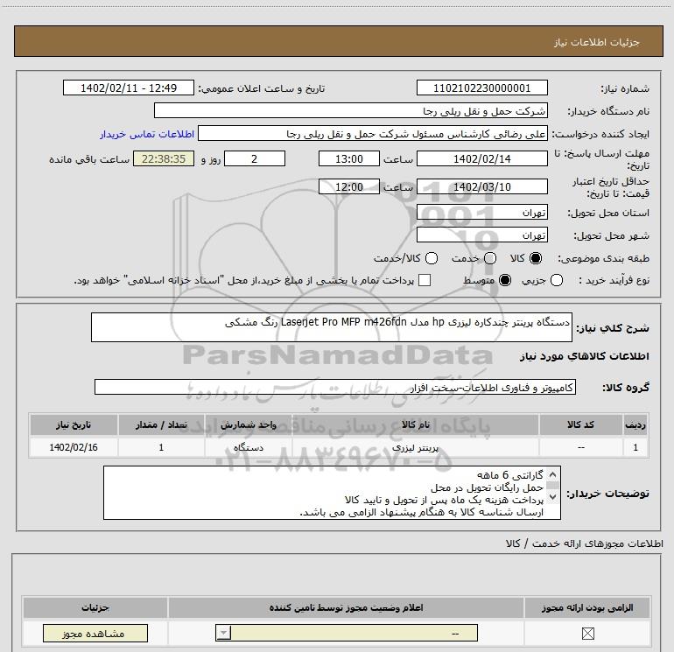
Task: Click the مشاهده مجوز button
Action: [95, 633]
